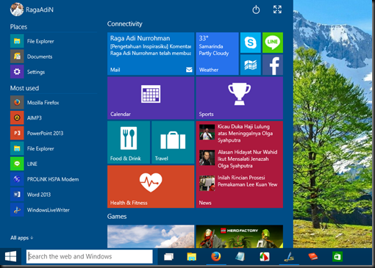Screen dimensions: 375x268
Task: Open RagaAdiN user account avatar
Action: (17, 10)
